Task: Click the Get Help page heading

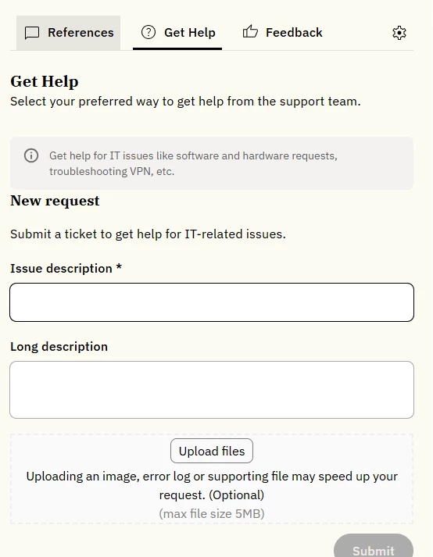Action: 45,82
